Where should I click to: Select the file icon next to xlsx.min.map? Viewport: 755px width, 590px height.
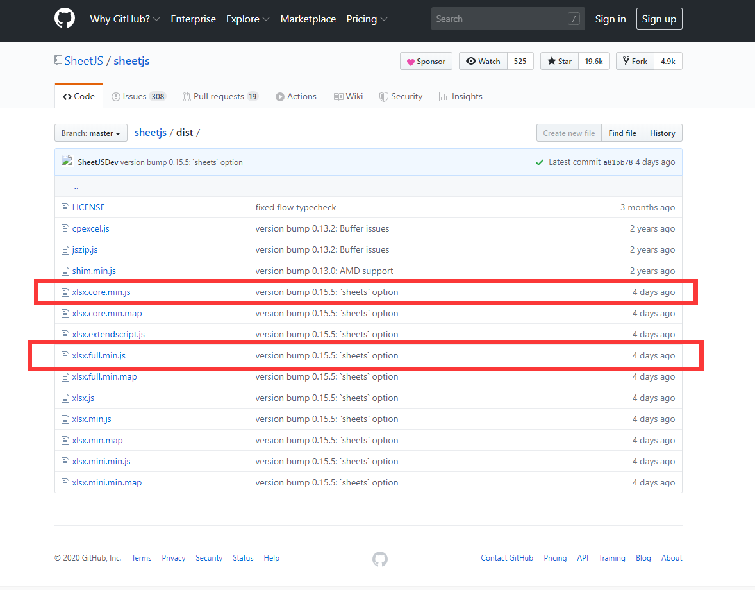[65, 441]
